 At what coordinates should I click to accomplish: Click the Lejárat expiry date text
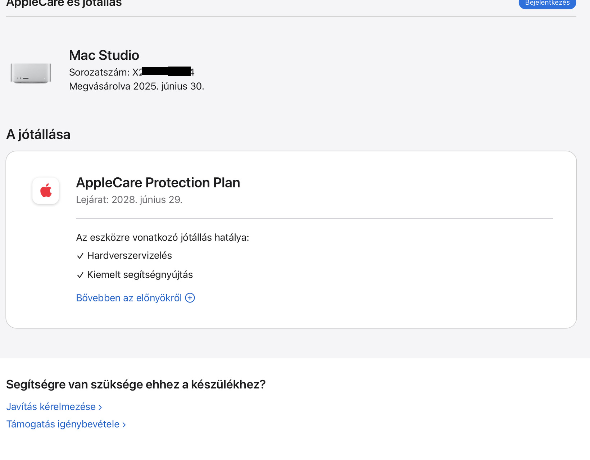129,200
